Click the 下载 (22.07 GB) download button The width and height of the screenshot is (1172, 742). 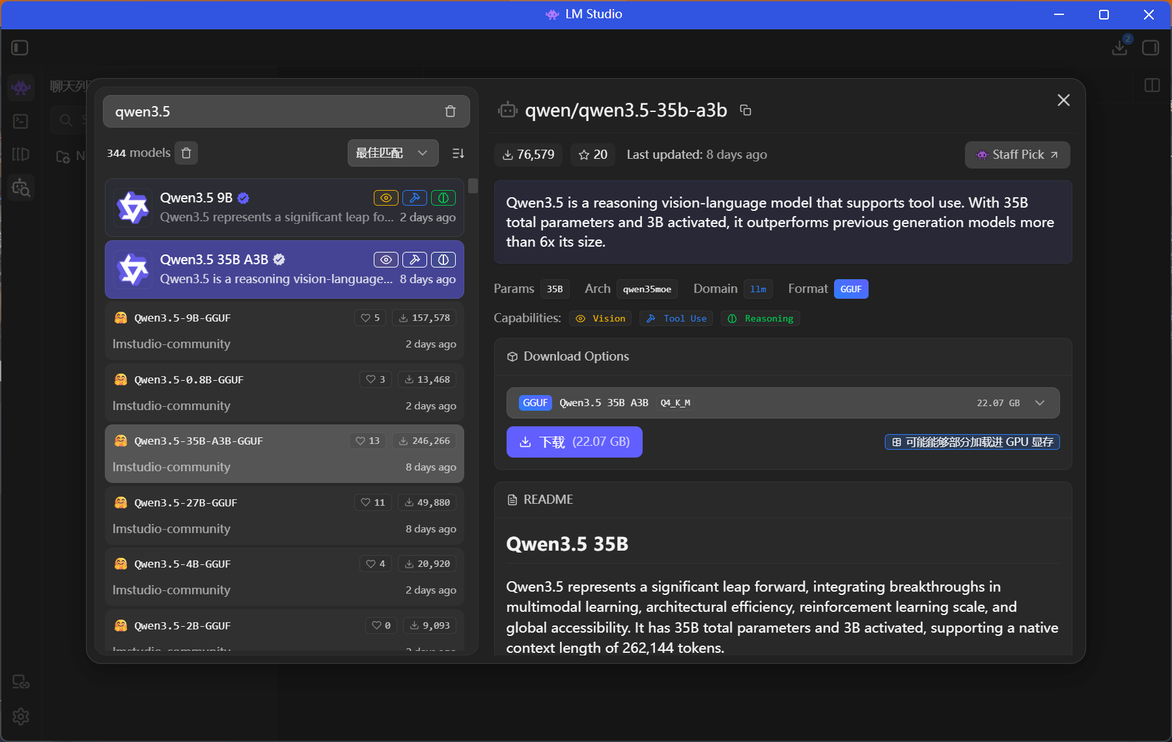pyautogui.click(x=574, y=442)
